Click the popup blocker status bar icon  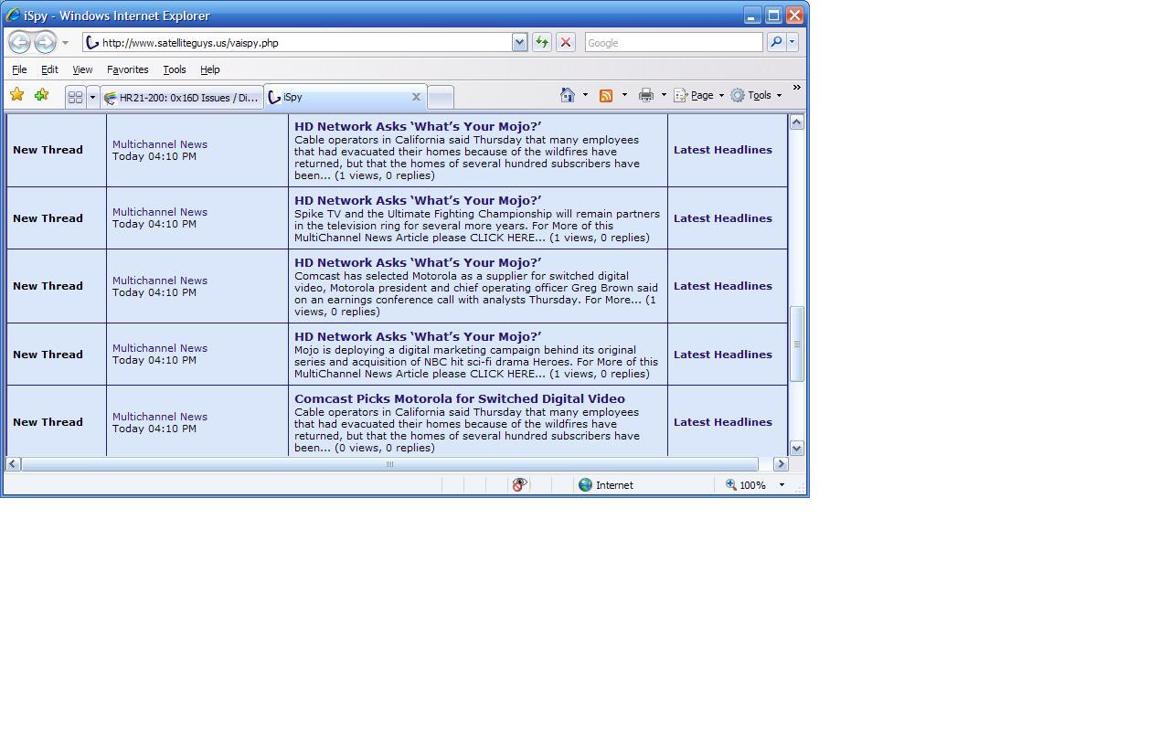pos(519,485)
